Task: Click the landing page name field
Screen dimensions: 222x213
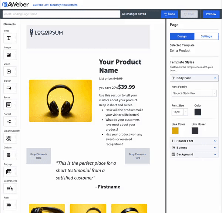Action: click(x=61, y=14)
